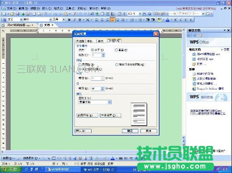Click the increase indent icon
The image size is (232, 173).
pyautogui.click(x=153, y=20)
